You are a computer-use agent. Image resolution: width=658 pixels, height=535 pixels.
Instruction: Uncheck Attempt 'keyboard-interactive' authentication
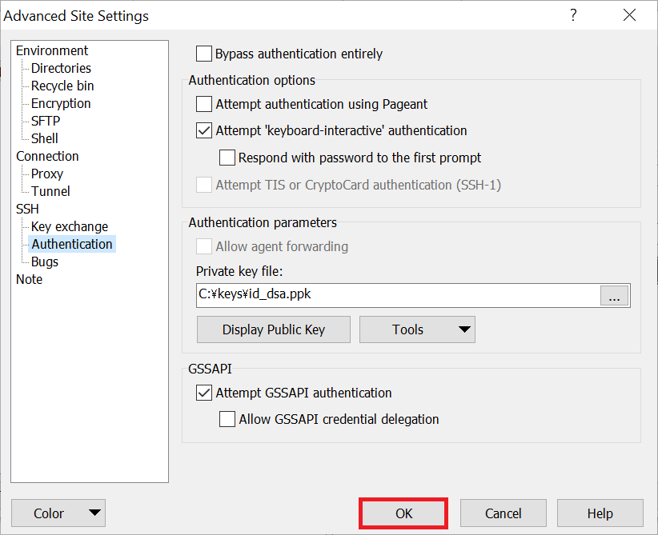(204, 130)
